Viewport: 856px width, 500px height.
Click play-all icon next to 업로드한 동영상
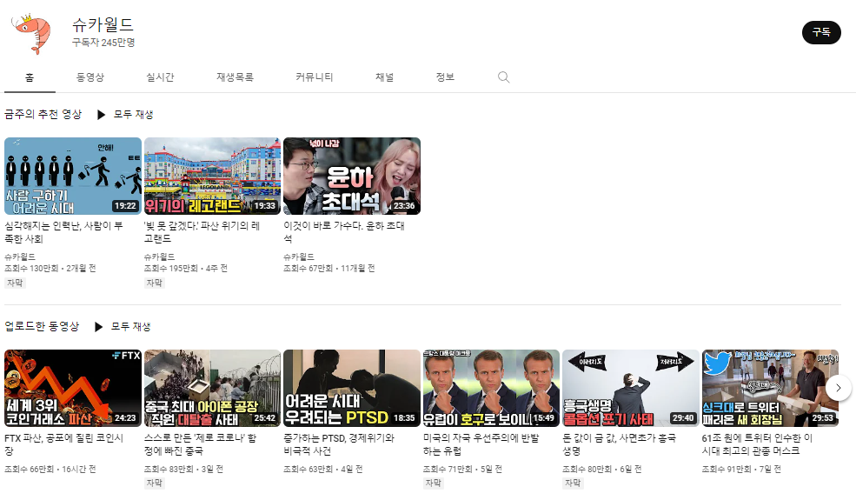tap(98, 327)
